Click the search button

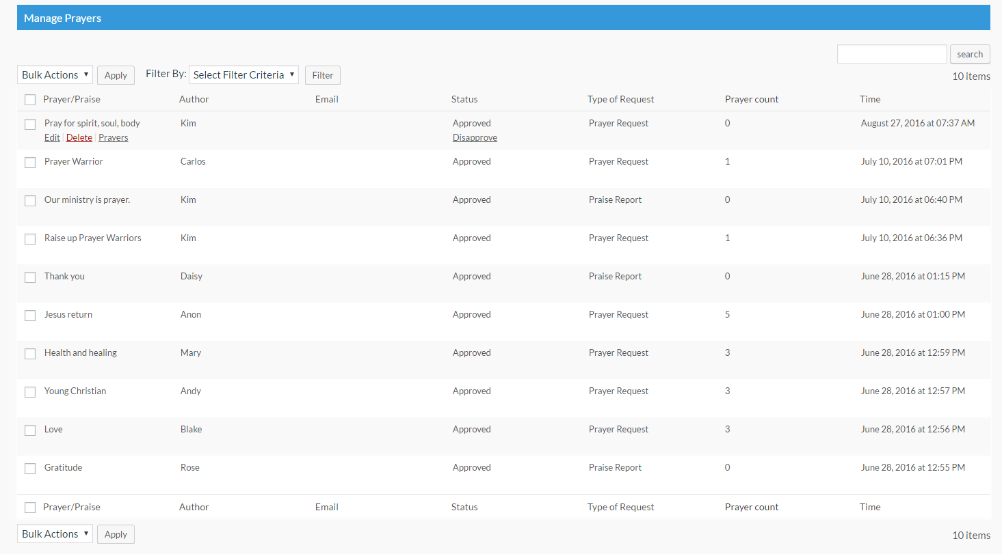pos(969,54)
